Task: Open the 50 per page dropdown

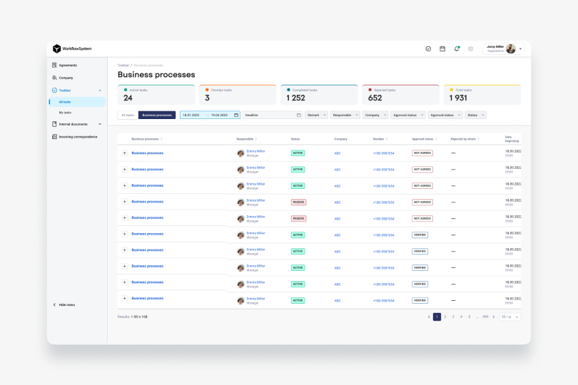Action: pos(509,317)
